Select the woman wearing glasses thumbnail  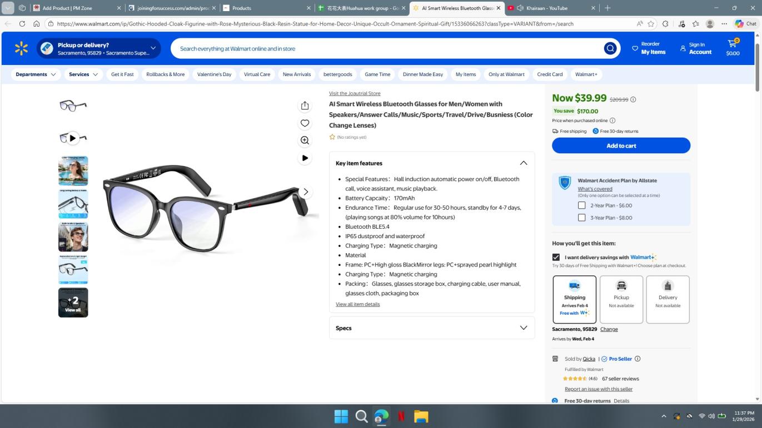click(73, 171)
